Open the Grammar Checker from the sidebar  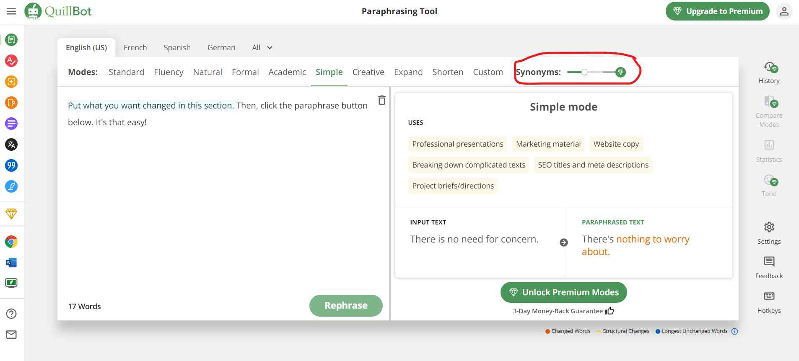pyautogui.click(x=11, y=61)
